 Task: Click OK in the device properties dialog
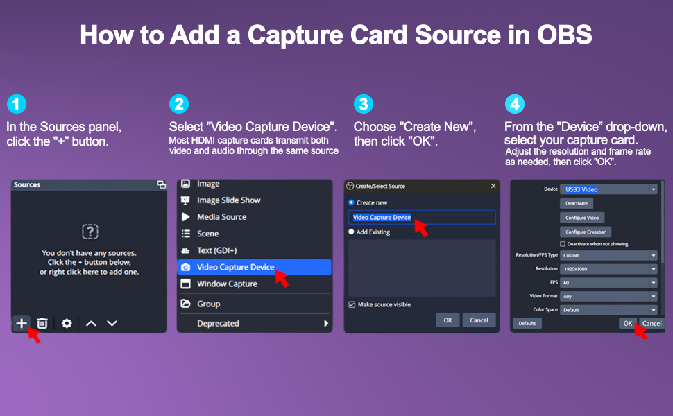[627, 323]
